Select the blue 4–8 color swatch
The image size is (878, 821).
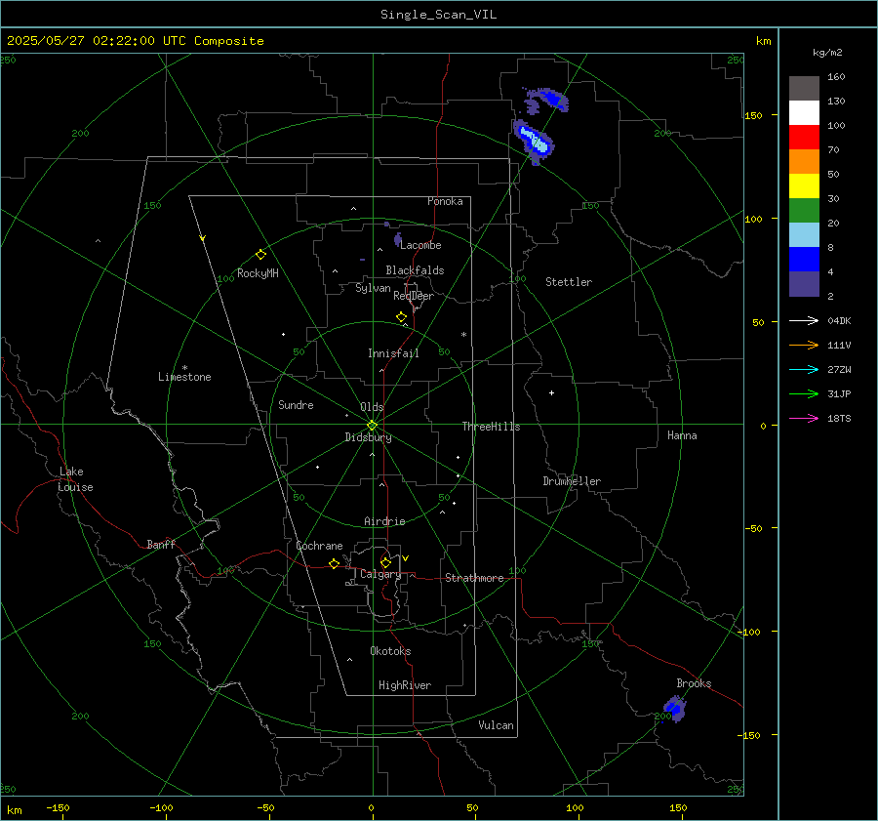[x=804, y=260]
